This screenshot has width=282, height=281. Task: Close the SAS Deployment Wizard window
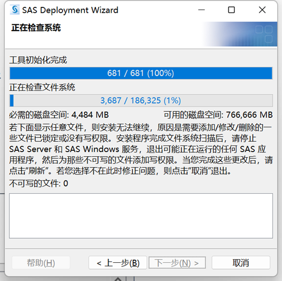[x=262, y=10]
